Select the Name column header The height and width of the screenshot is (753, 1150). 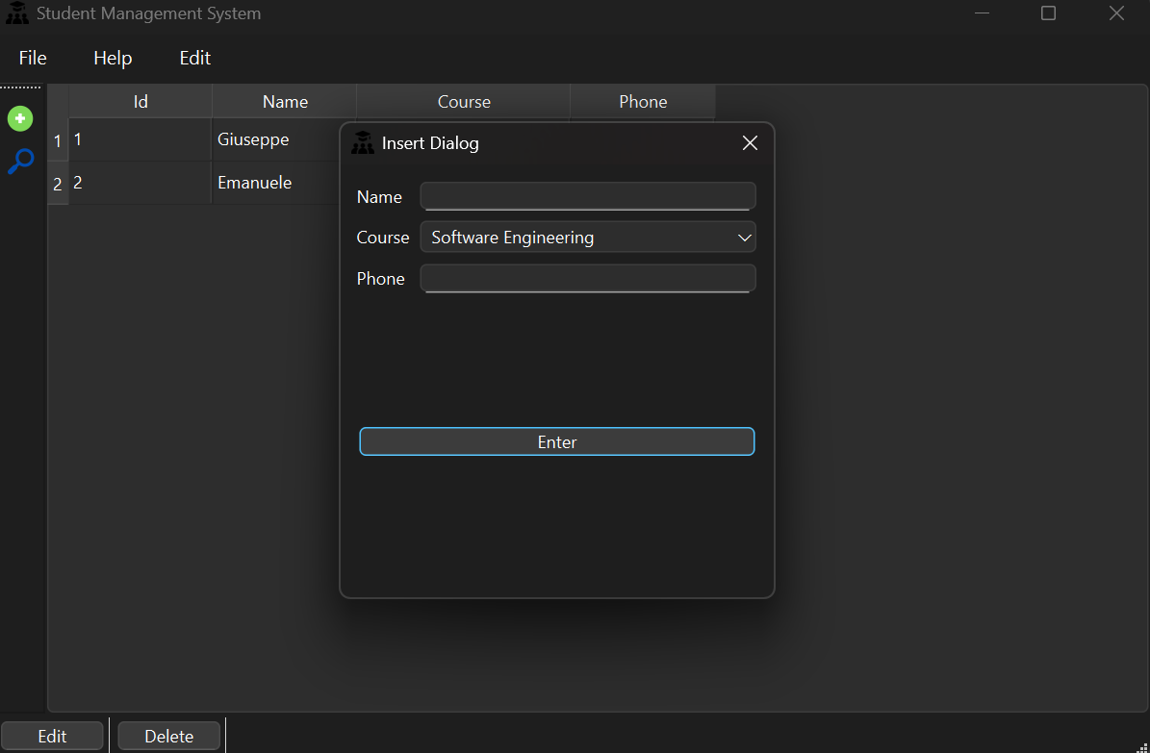pyautogui.click(x=285, y=102)
